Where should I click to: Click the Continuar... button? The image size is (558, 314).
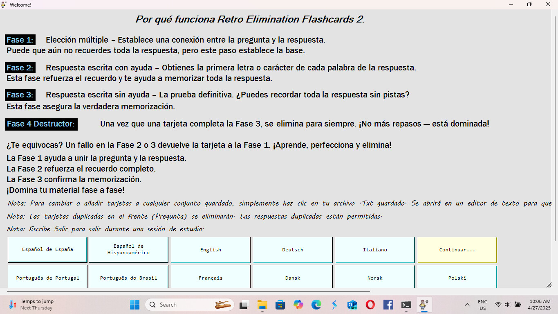pos(457,249)
